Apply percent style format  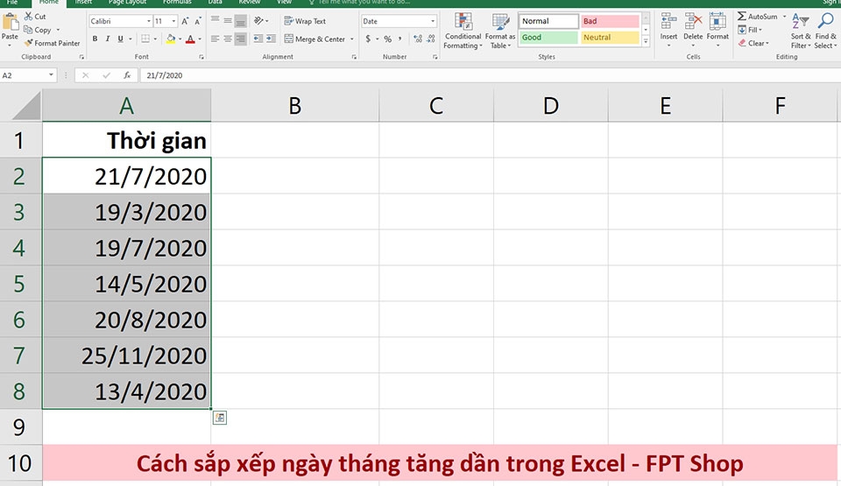click(x=387, y=39)
